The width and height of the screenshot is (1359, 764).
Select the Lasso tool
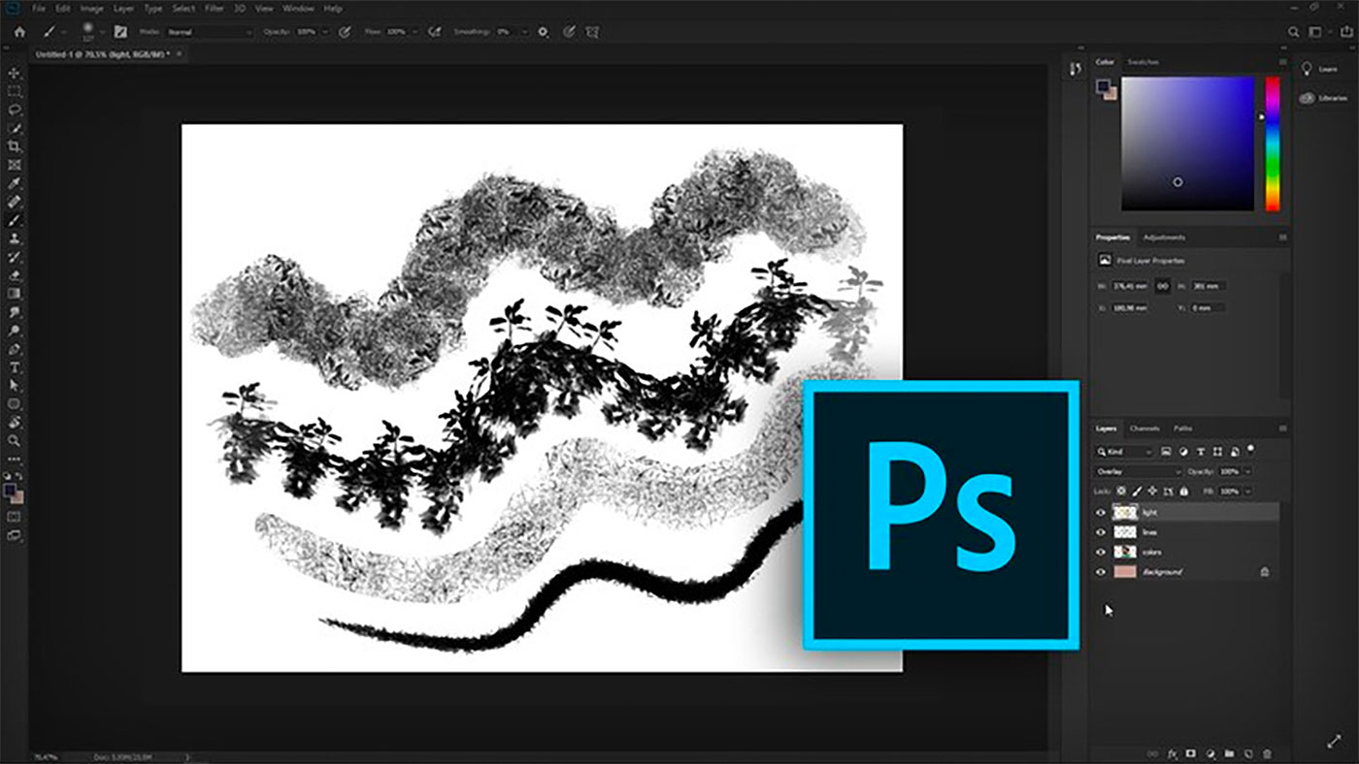click(14, 109)
